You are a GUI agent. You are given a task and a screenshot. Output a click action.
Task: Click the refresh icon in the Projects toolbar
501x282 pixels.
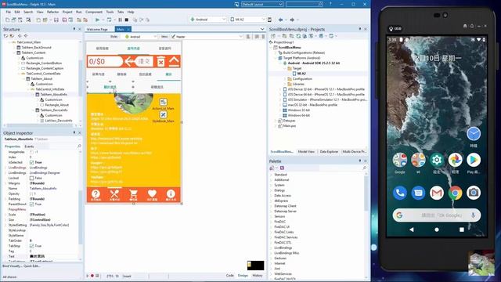(x=298, y=36)
